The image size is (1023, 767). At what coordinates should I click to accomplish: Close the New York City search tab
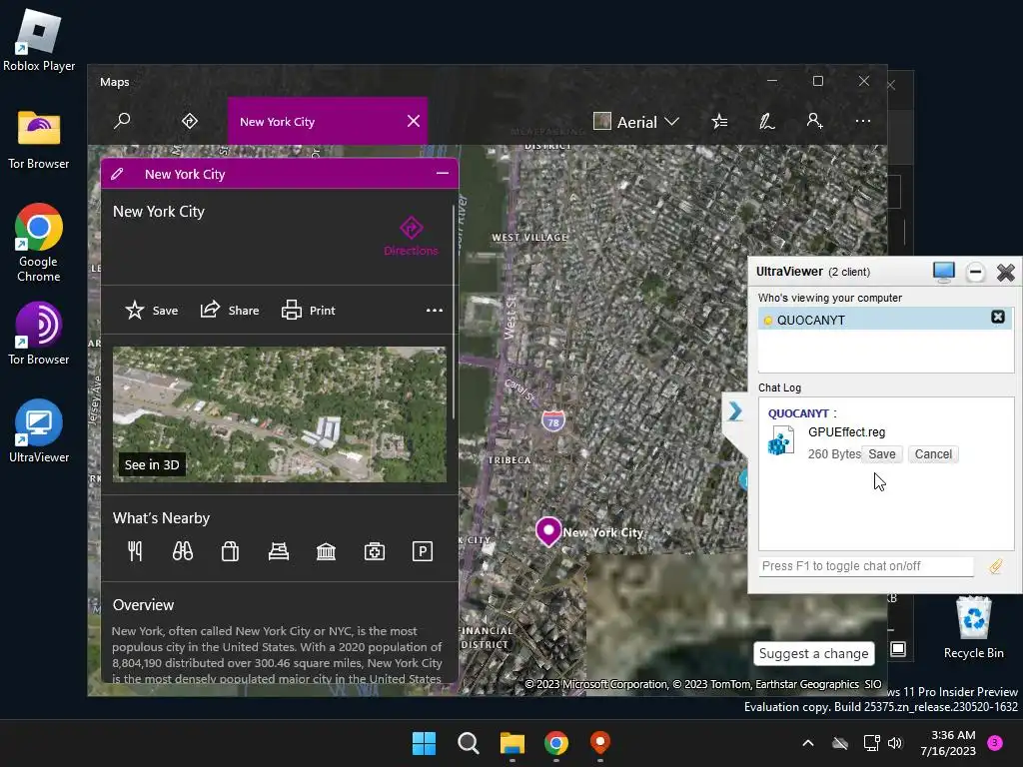[413, 121]
